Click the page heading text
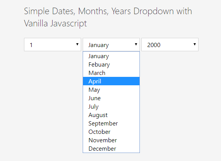 pos(108,17)
